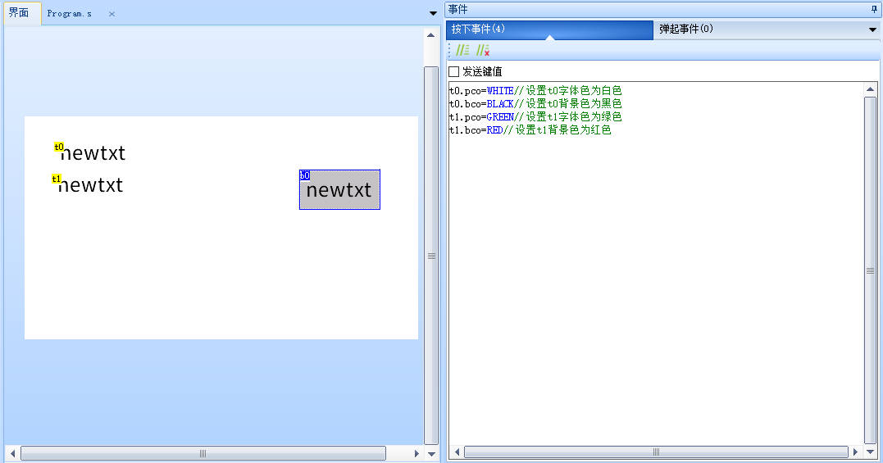883x463 pixels.
Task: Click the b0 button component tag
Action: 304,175
